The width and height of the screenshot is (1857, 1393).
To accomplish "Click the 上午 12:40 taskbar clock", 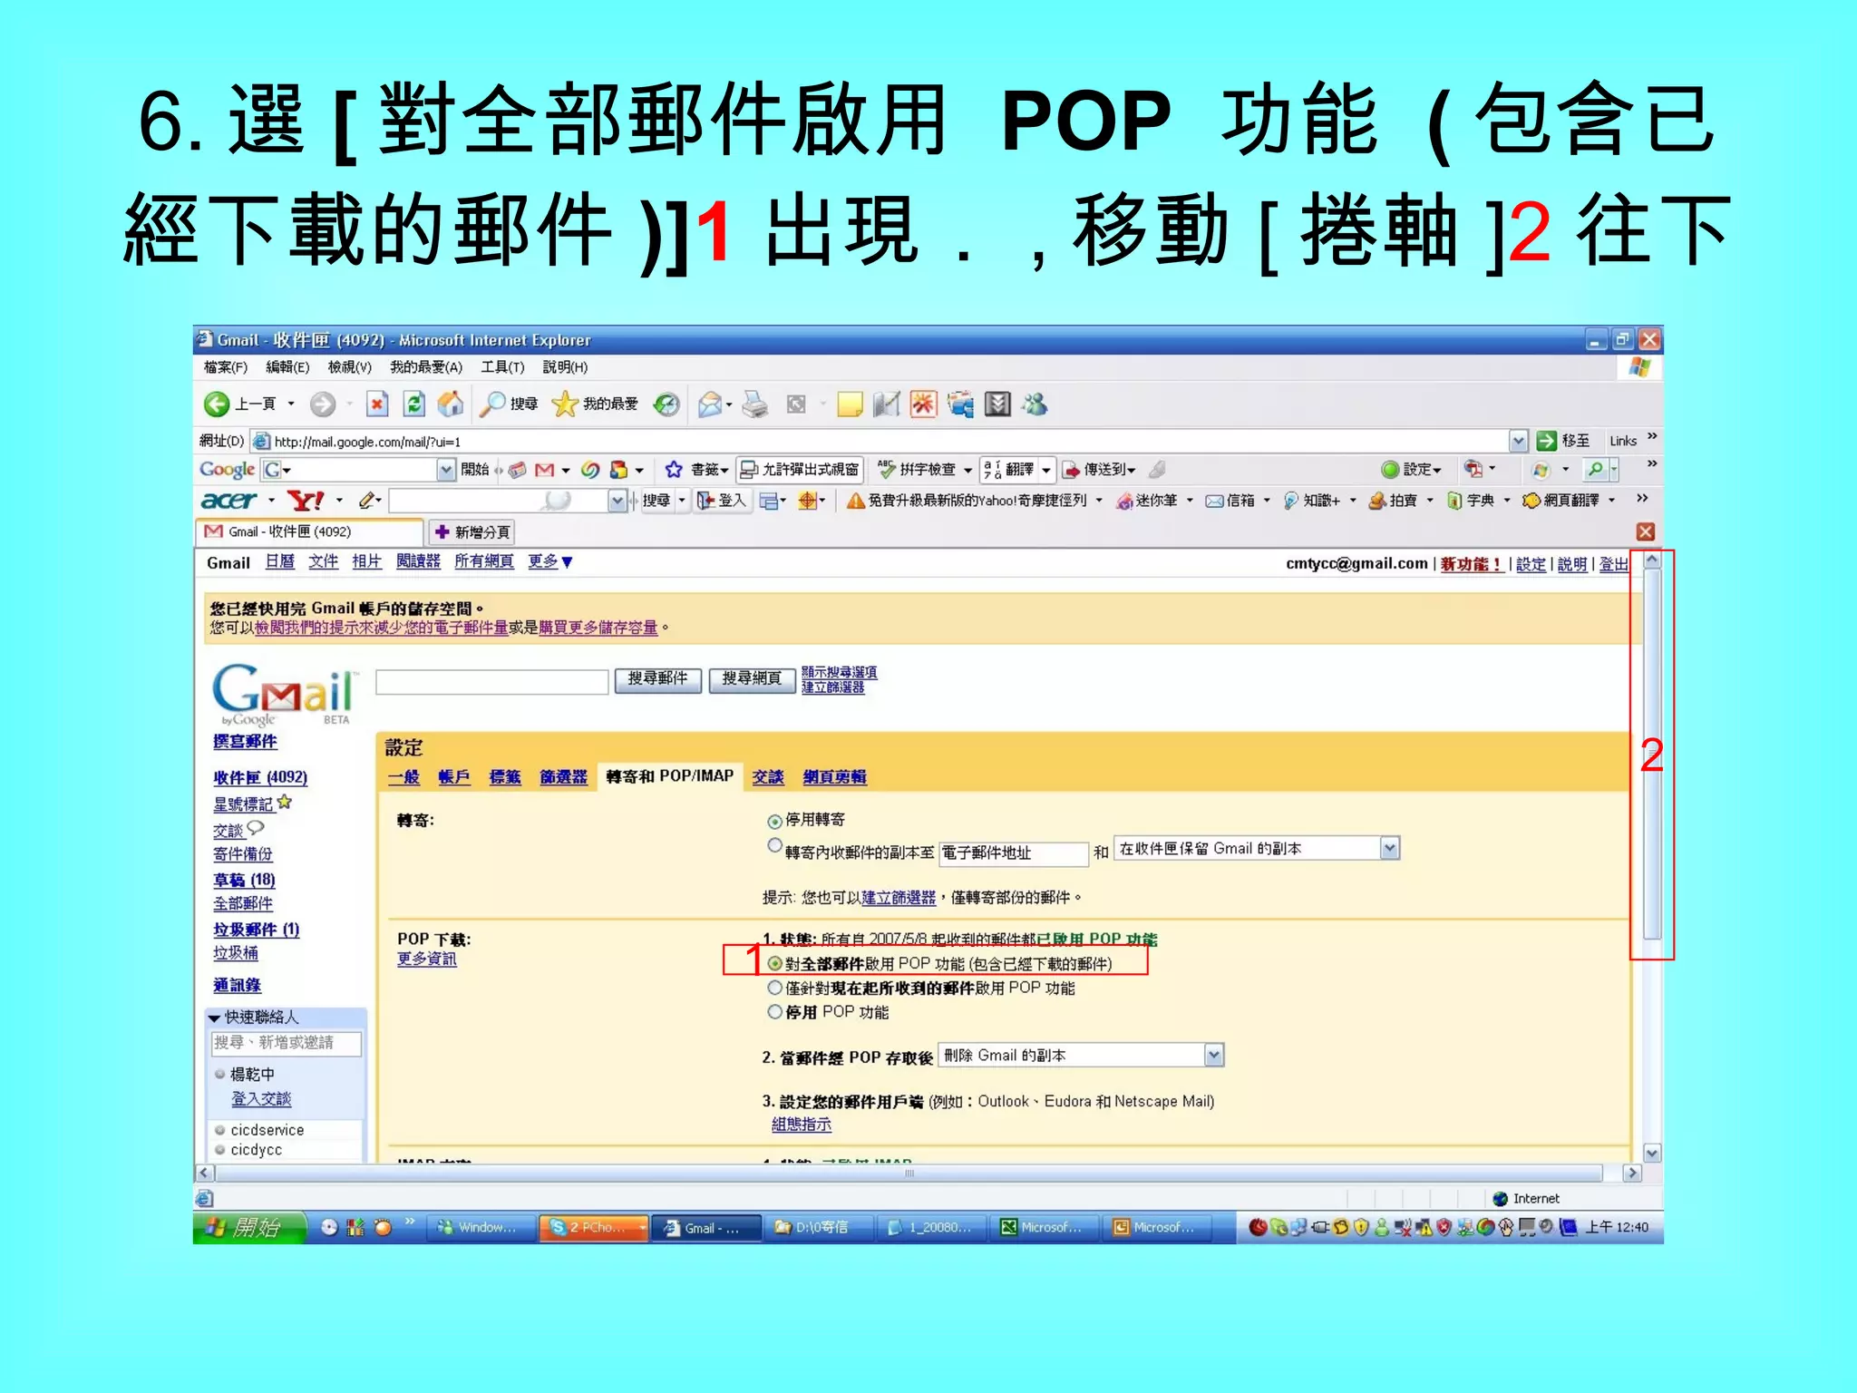I will click(1617, 1227).
